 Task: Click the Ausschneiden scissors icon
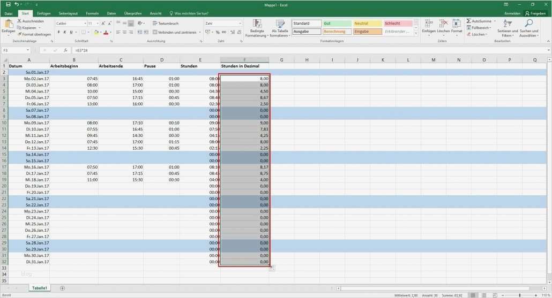click(19, 21)
